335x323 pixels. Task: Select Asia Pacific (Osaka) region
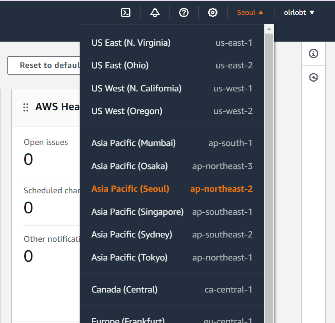click(x=172, y=166)
